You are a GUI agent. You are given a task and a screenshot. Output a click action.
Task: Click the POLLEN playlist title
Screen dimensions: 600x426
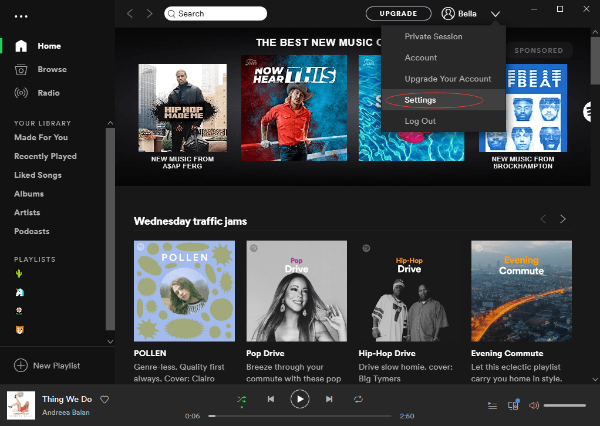(150, 353)
